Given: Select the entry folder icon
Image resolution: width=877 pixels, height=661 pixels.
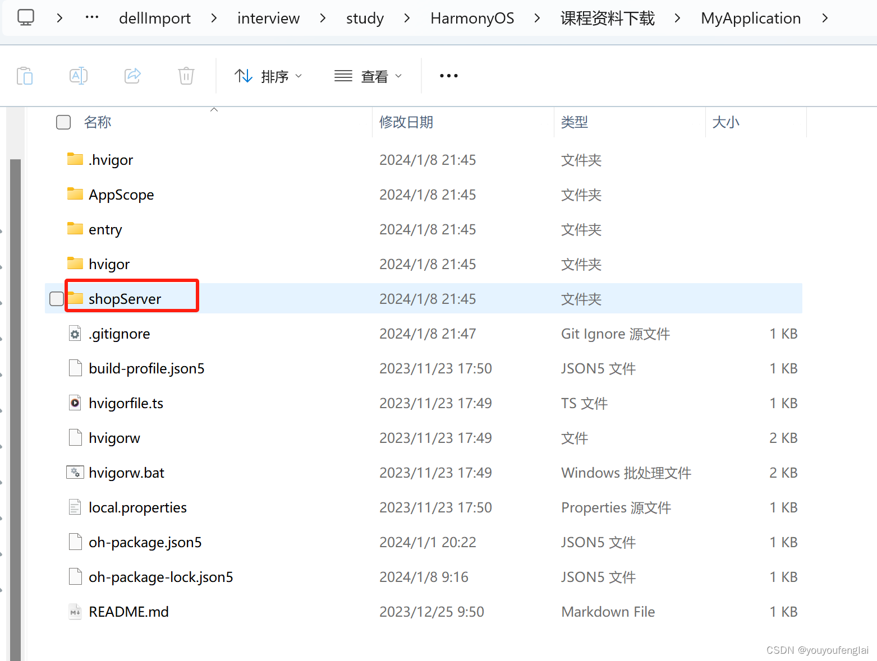Looking at the screenshot, I should pyautogui.click(x=75, y=229).
